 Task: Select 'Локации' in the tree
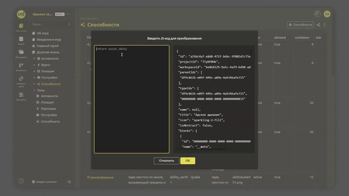click(x=47, y=71)
